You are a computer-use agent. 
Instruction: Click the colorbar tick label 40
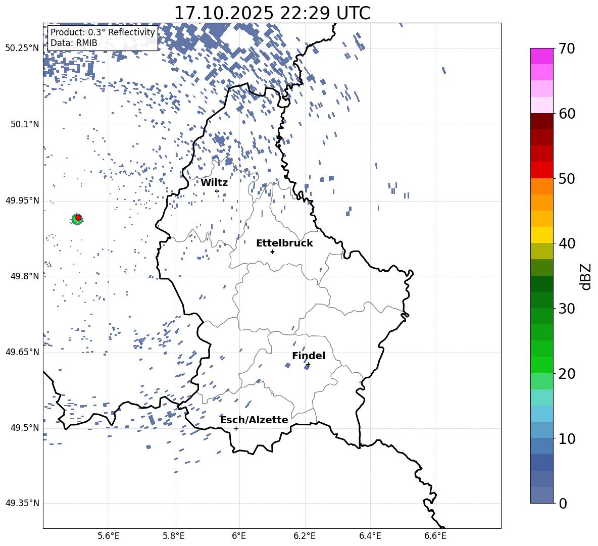tap(567, 243)
